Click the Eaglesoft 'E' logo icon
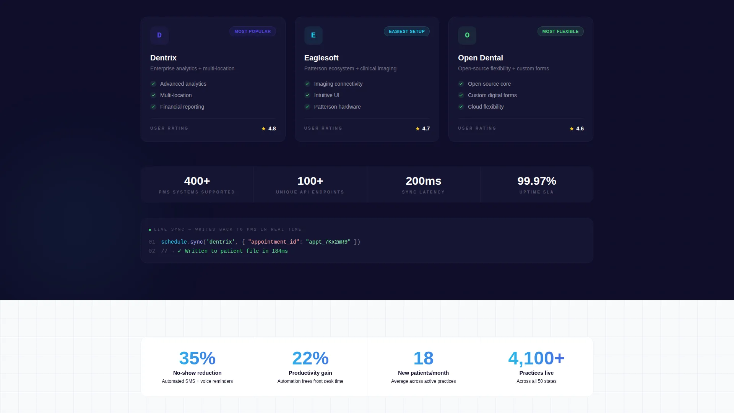 pos(313,35)
